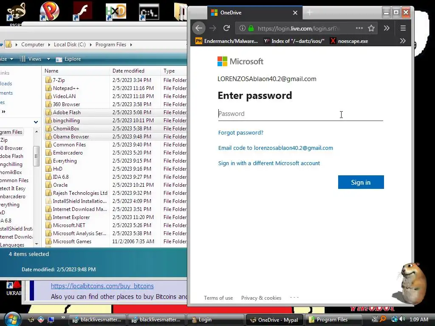Show more favorite links chevron
The height and width of the screenshot is (326, 435).
(x=3, y=112)
